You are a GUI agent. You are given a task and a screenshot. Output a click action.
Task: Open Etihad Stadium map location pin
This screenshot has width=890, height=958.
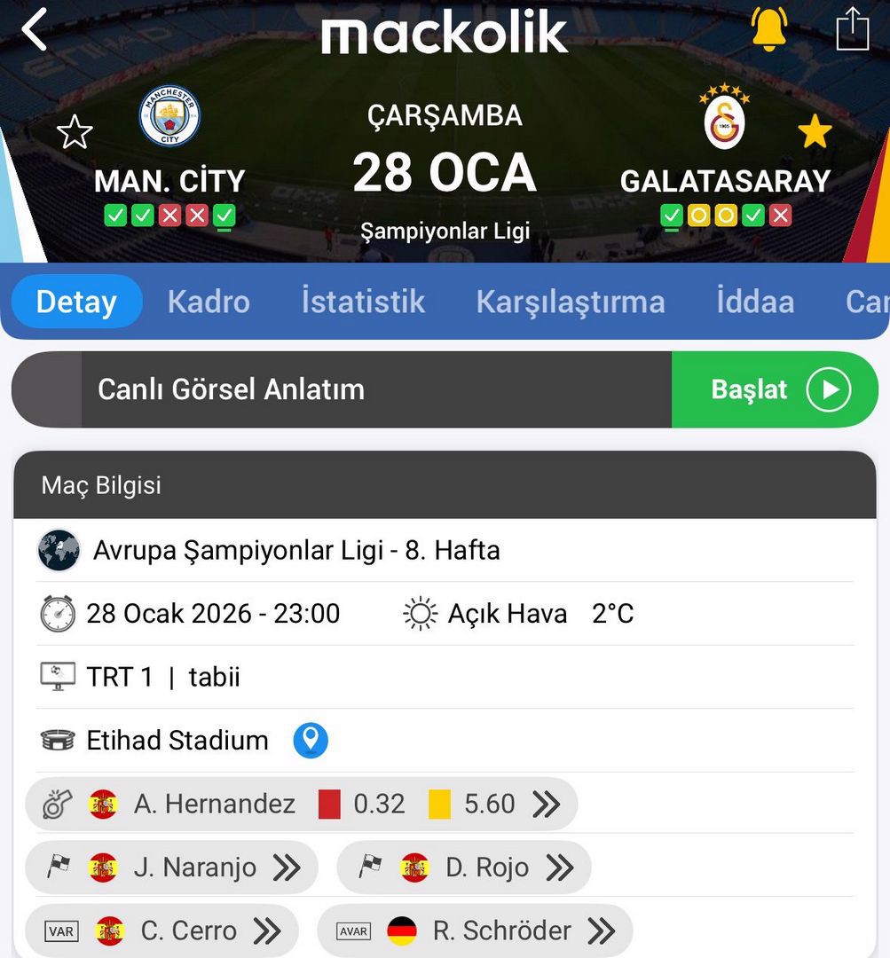point(311,740)
